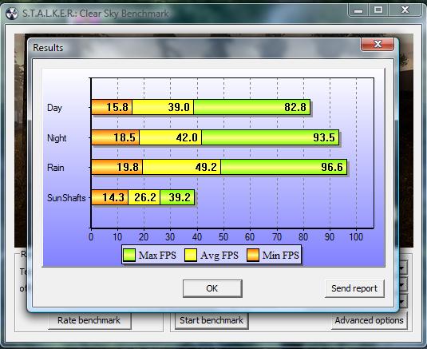Click the S.T.A.L.K.E.R. radiation app icon in title bar
The image size is (427, 349).
pyautogui.click(x=12, y=13)
